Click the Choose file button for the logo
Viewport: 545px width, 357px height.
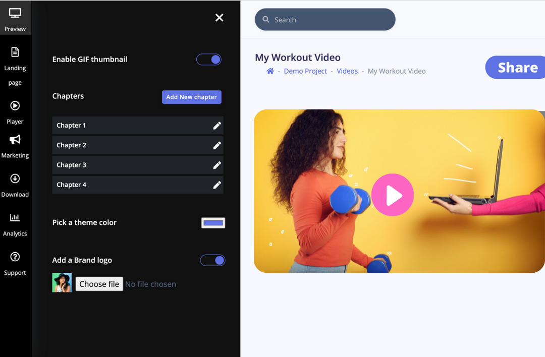99,284
